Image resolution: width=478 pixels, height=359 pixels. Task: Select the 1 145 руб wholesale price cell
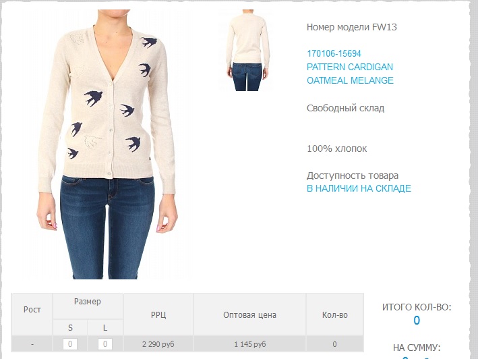click(249, 344)
